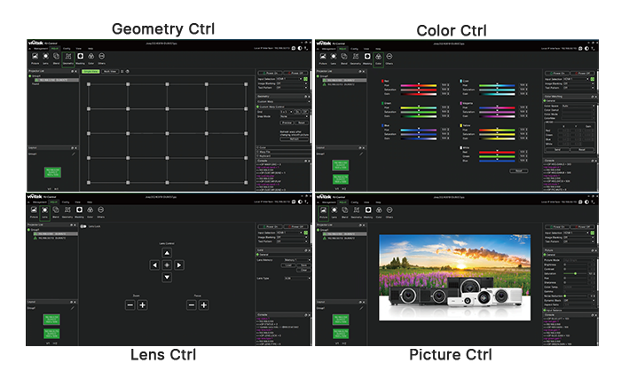The height and width of the screenshot is (379, 621).
Task: Open the Snap Mode dropdown
Action: tap(293, 116)
